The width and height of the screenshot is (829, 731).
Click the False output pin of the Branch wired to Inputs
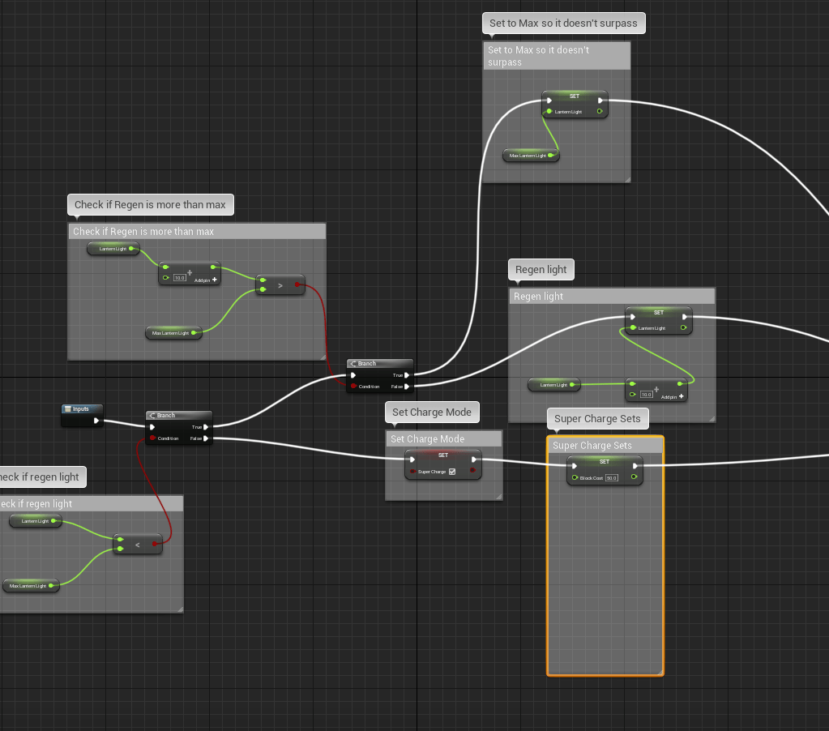point(206,438)
